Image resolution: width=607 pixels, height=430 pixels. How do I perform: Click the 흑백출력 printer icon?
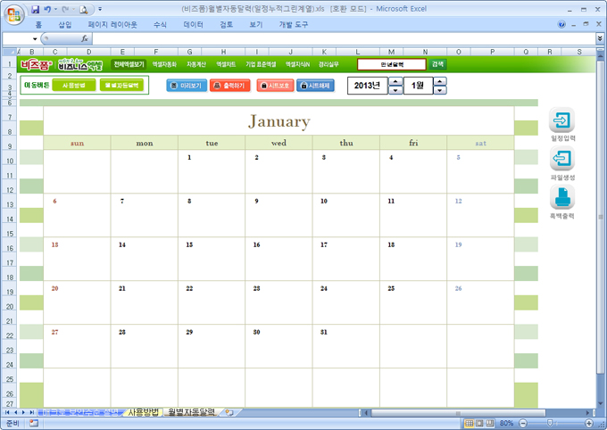click(562, 197)
